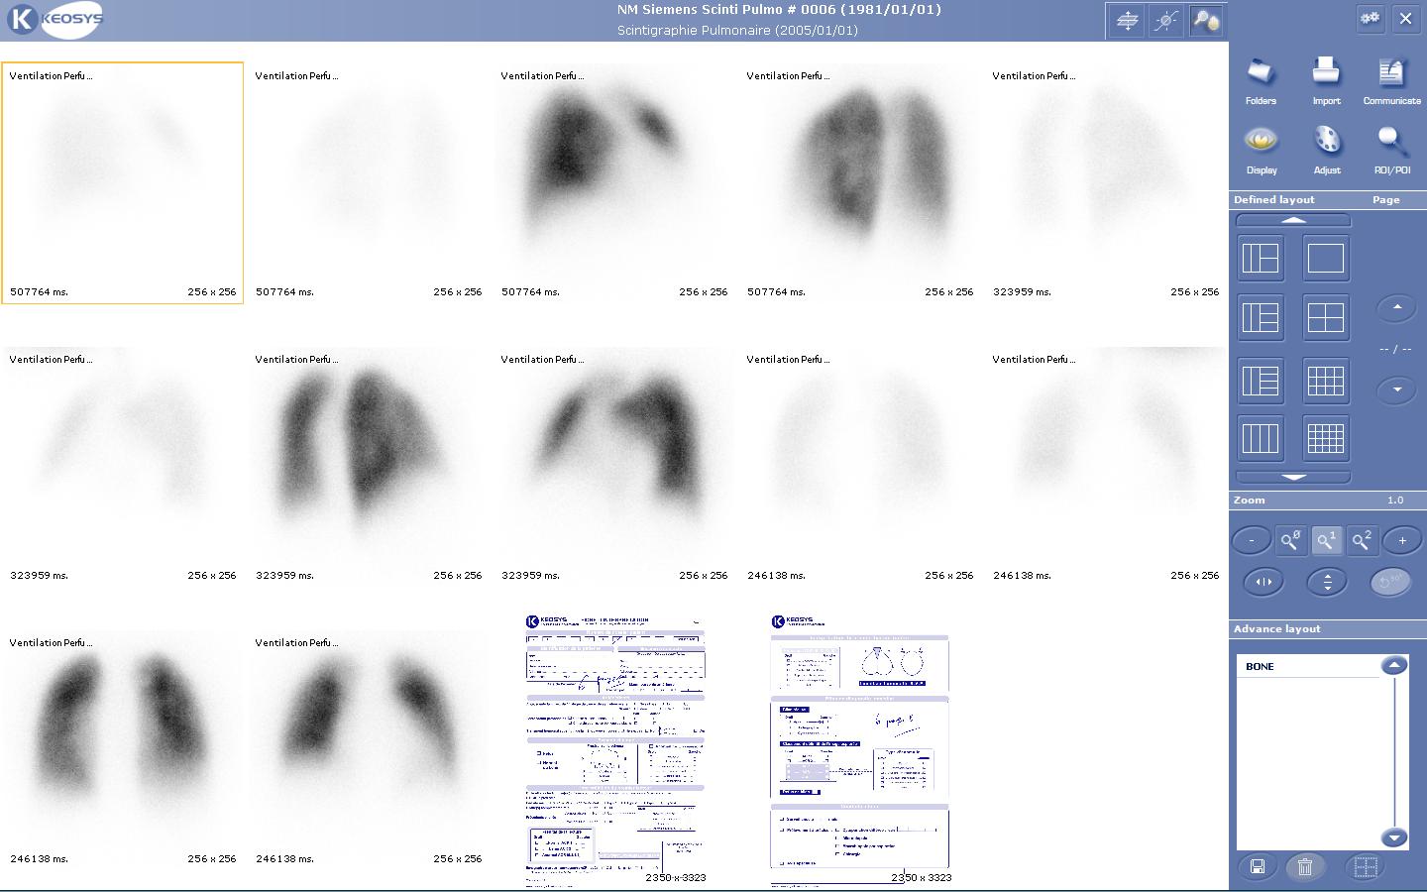Image resolution: width=1427 pixels, height=892 pixels.
Task: Save the advance layout with floppy icon
Action: 1257,867
